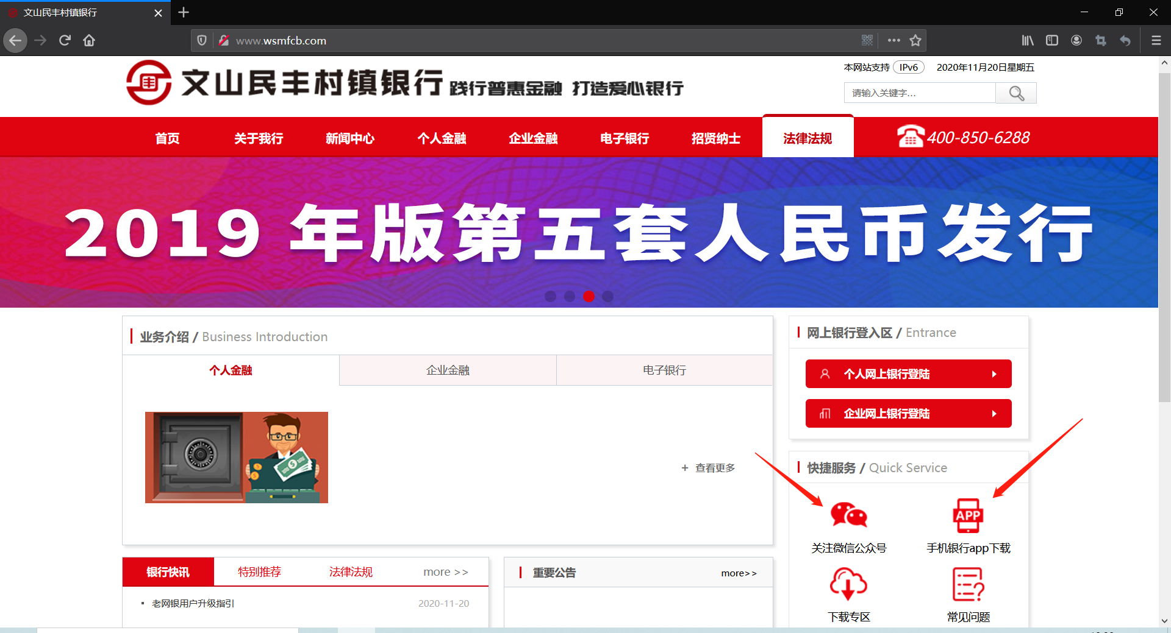Switch to 特别推荐 news tab

(259, 571)
